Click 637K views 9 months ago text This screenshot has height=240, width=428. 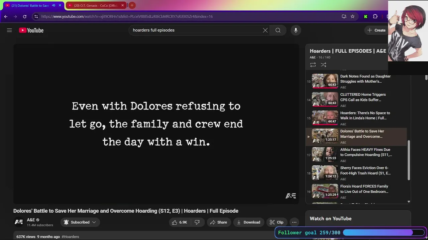38,237
